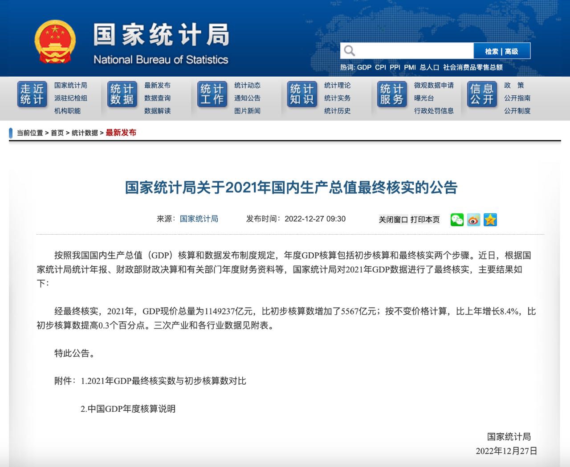
Task: Open the 统计知识 blue tile
Action: [x=302, y=94]
